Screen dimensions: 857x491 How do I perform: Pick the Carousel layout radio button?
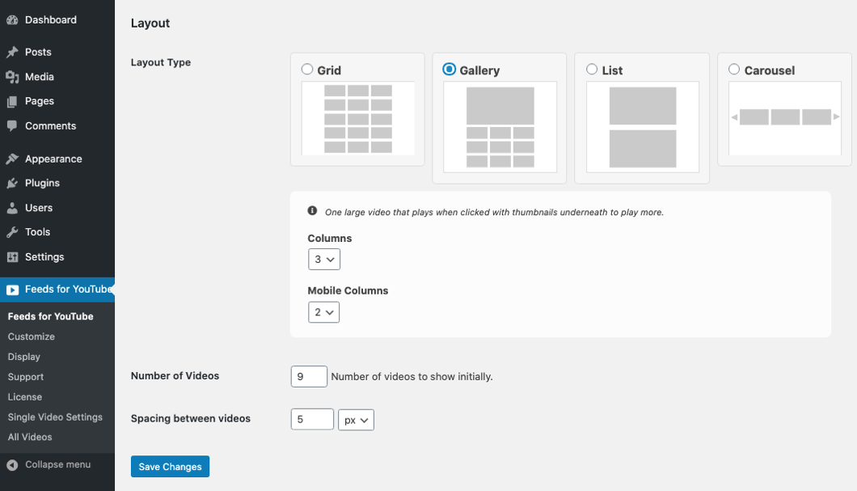tap(734, 70)
